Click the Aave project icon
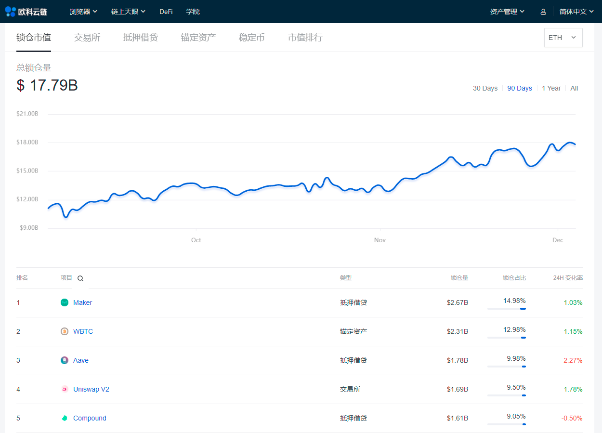602x433 pixels. coord(65,360)
